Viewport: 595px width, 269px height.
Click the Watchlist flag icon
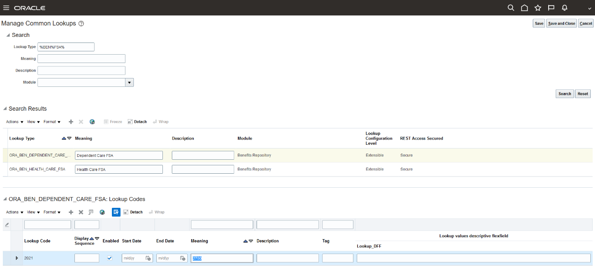click(x=551, y=8)
